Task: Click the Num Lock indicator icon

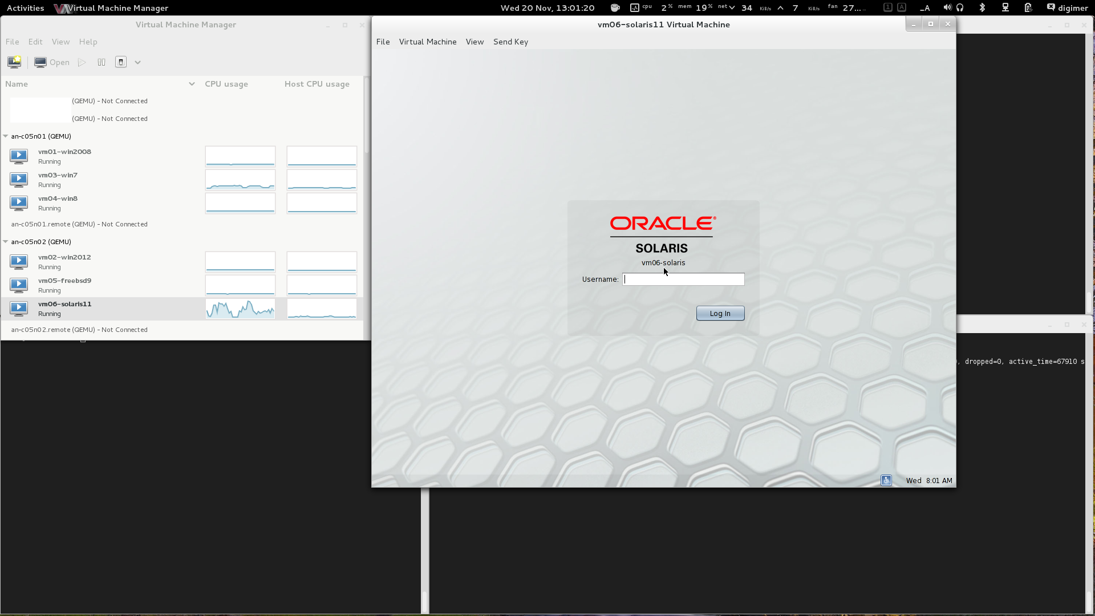Action: [888, 7]
